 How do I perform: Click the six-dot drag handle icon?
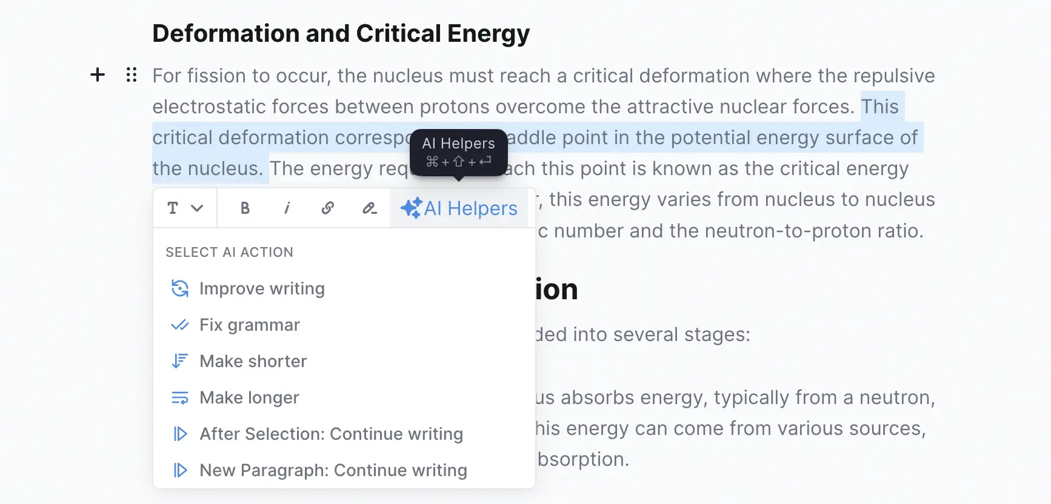[130, 75]
